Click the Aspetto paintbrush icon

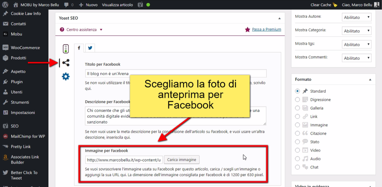[5, 72]
